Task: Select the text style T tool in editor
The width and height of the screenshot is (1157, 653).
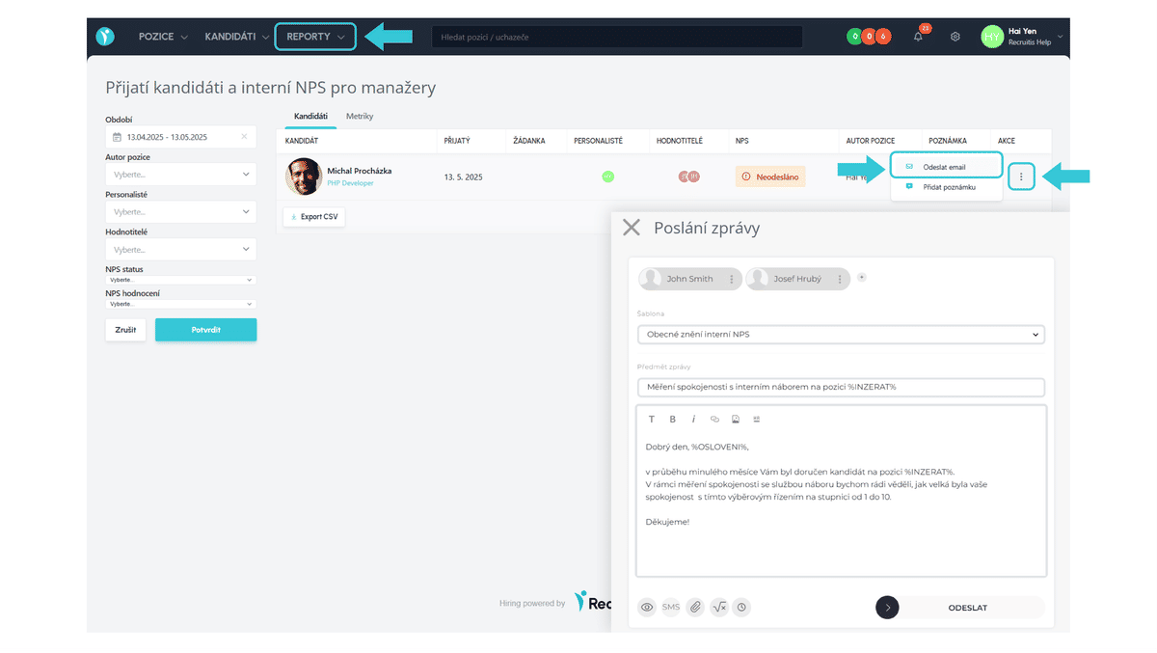Action: pyautogui.click(x=652, y=420)
